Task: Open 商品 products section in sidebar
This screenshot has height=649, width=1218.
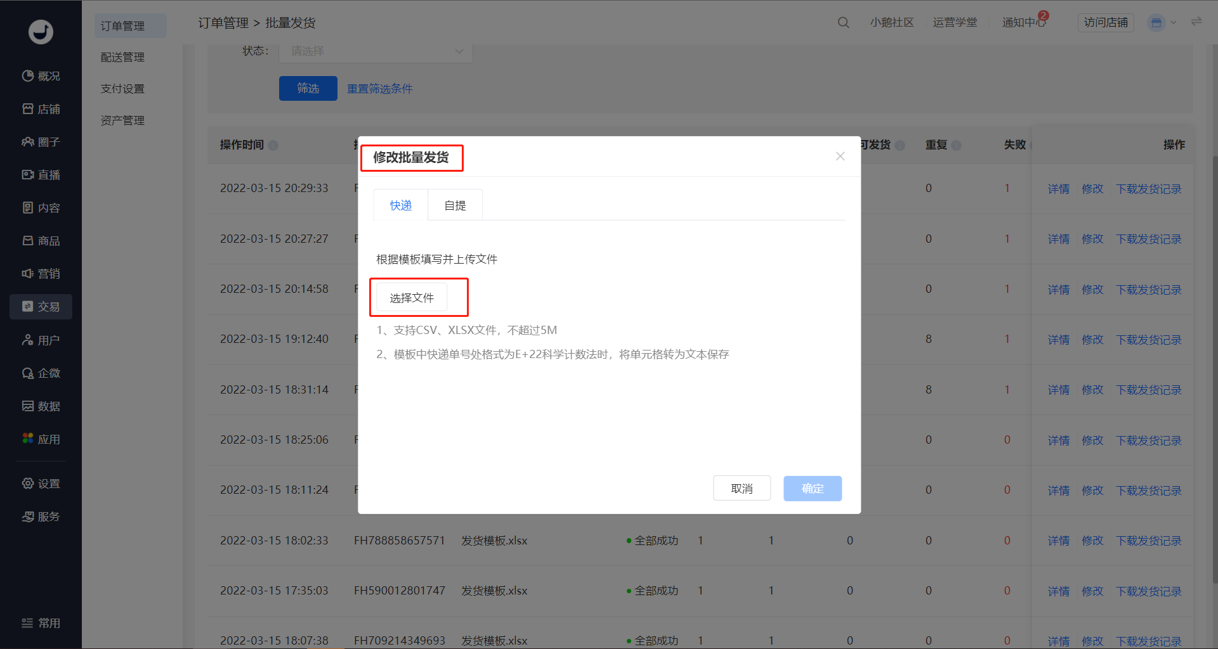Action: 41,241
